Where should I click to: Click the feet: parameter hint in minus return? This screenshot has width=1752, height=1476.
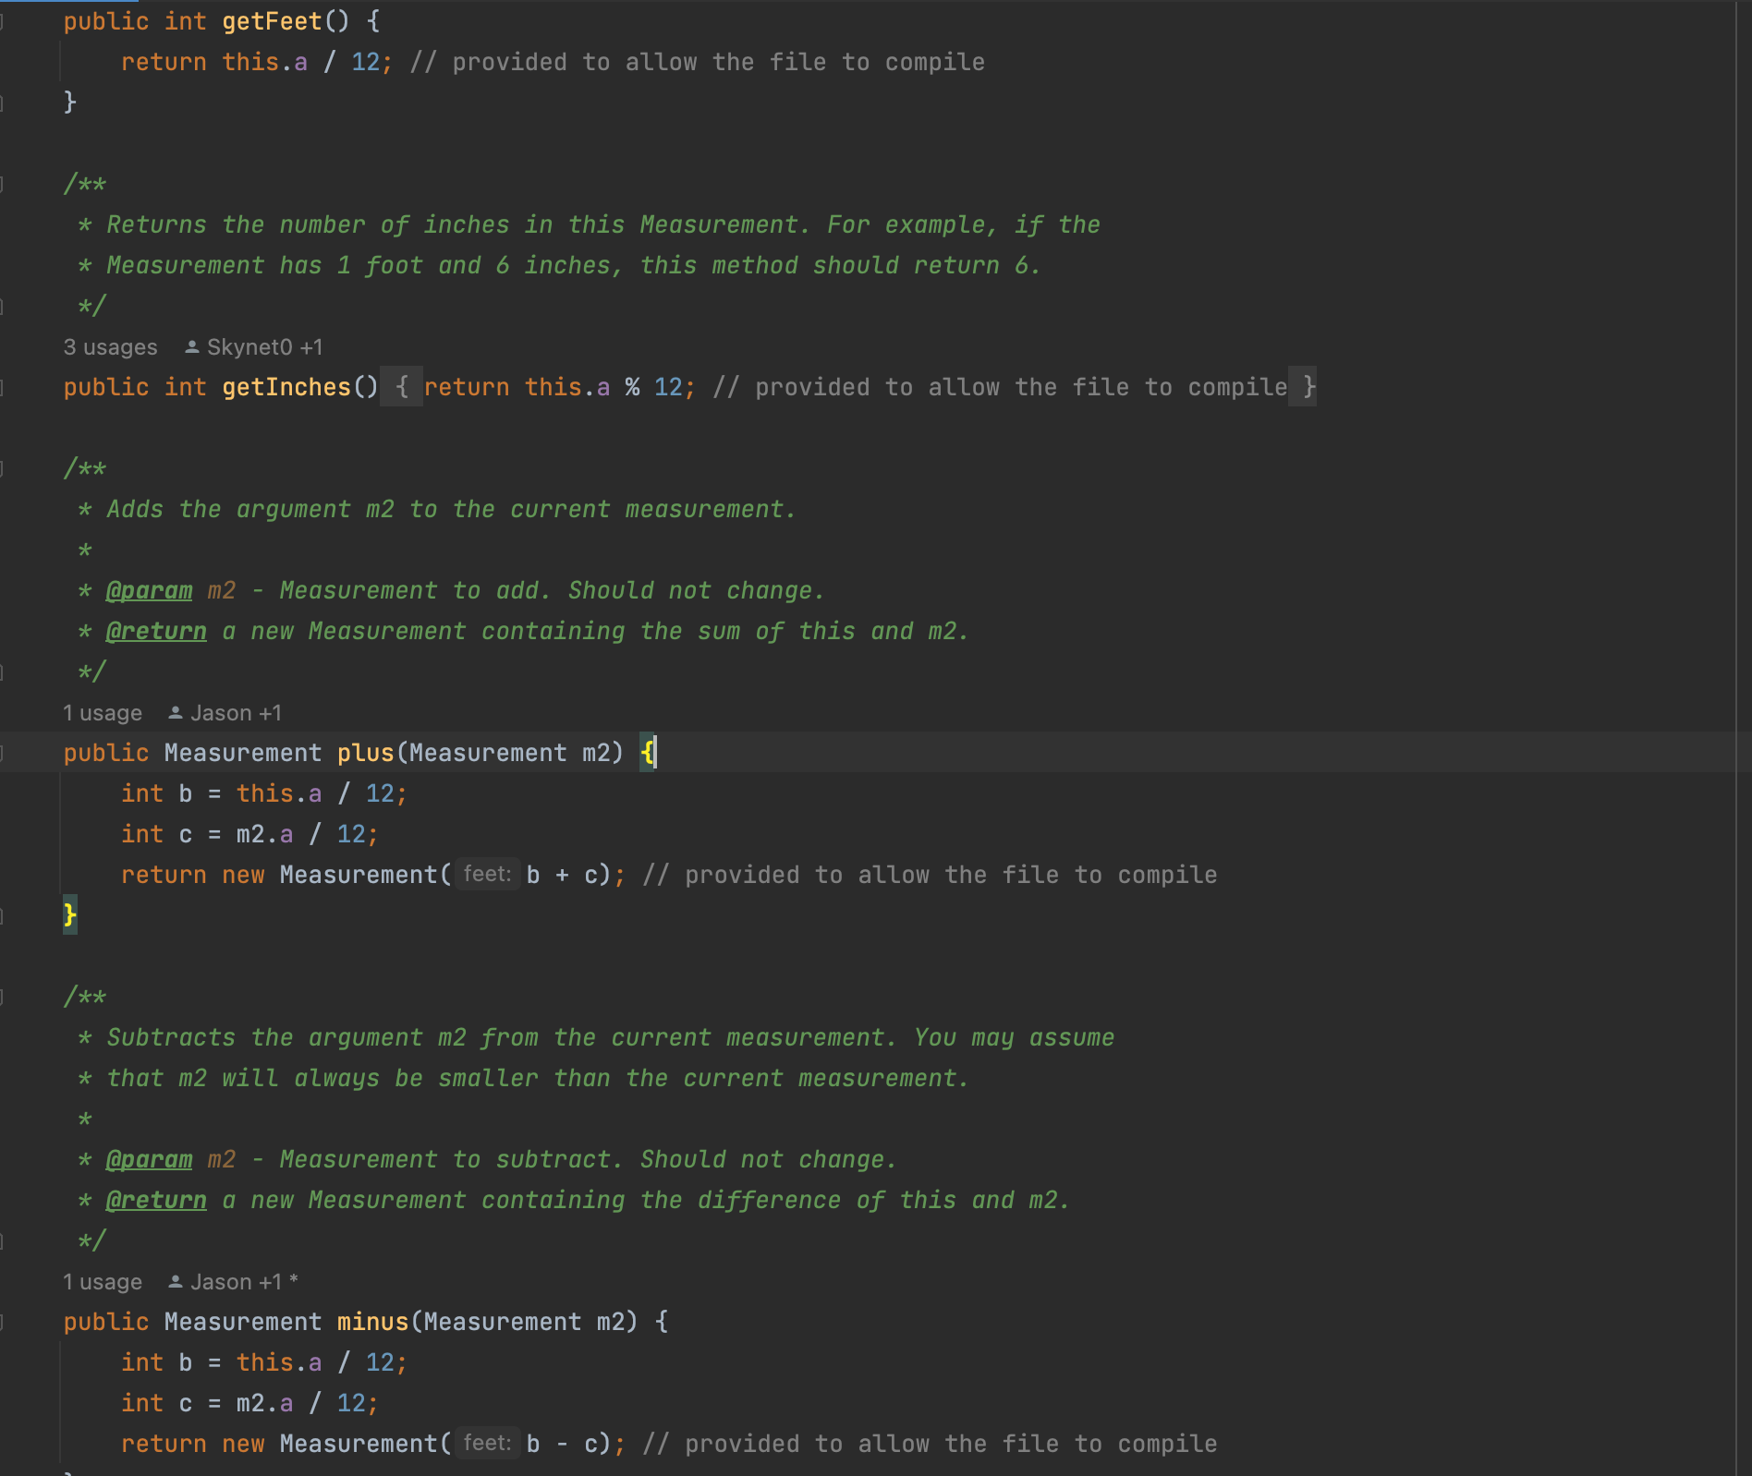pos(487,1444)
